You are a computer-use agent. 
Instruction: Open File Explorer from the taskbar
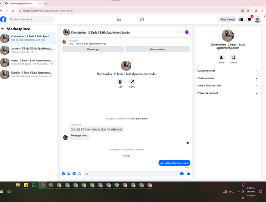[x=18, y=185]
